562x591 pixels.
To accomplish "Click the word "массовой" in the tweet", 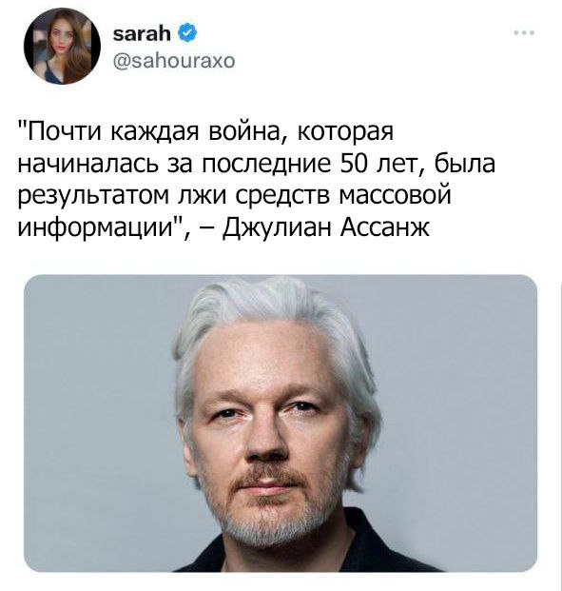I will pos(396,195).
